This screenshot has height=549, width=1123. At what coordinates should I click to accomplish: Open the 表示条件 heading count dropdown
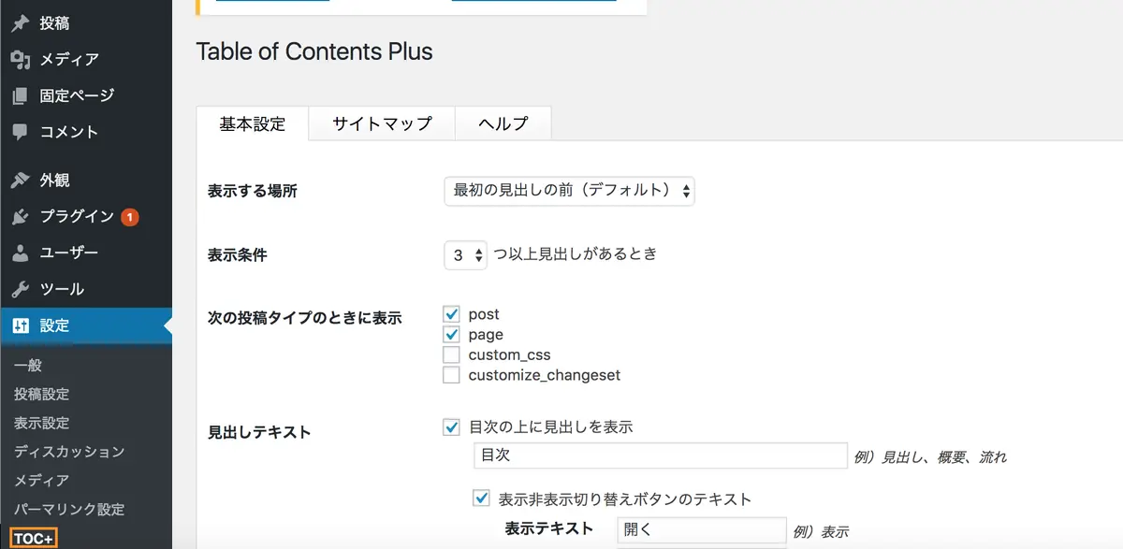(465, 254)
